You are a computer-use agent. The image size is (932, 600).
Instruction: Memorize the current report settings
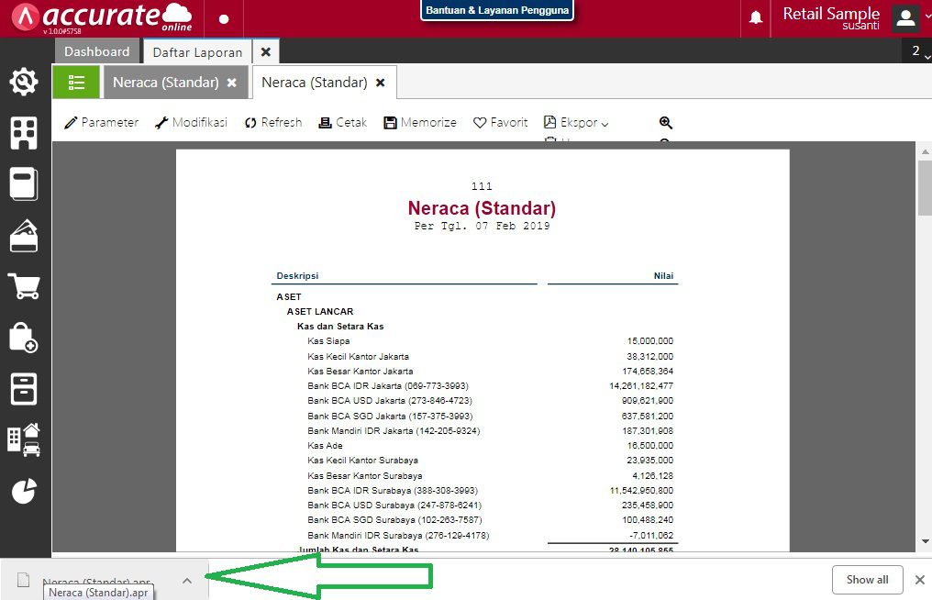click(419, 121)
